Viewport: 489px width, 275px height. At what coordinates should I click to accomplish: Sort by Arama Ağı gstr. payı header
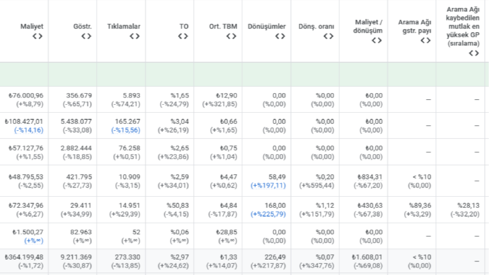415,27
